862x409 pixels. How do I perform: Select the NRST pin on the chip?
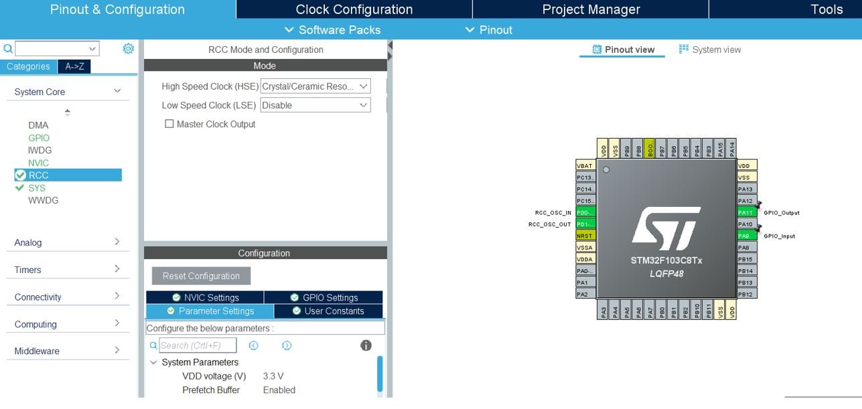point(586,236)
